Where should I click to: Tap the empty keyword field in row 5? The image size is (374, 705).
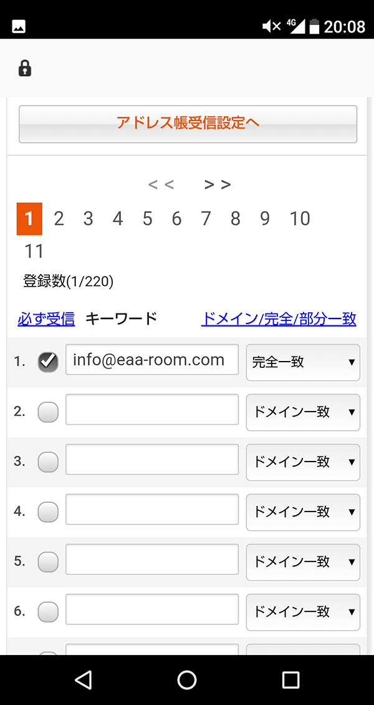pos(152,560)
